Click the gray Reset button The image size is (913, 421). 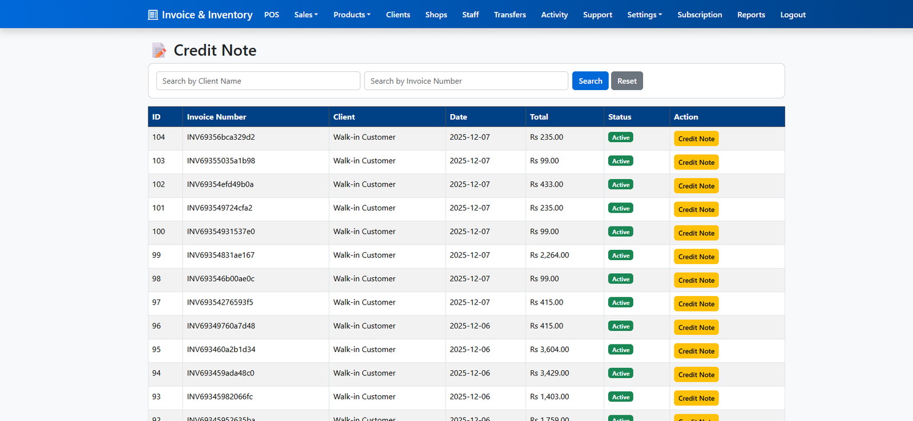pos(627,81)
